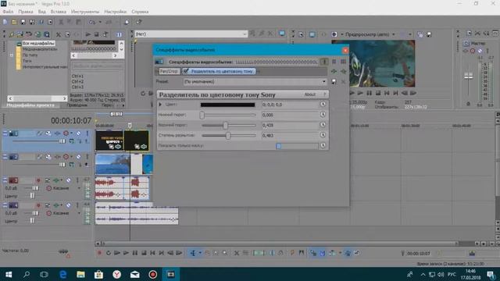500x281 pixels.
Task: Click the About button in plugin header
Action: click(310, 94)
